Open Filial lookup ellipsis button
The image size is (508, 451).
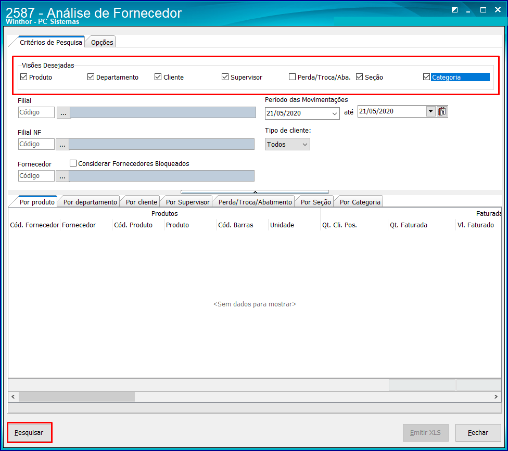[x=63, y=113]
